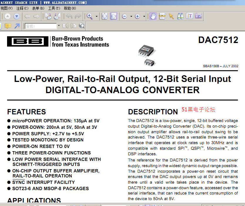Click "TESTED MONOTONIC BY DESIGN" bullet text
Viewport: 245px width, 206px height.
pyautogui.click(x=48, y=140)
